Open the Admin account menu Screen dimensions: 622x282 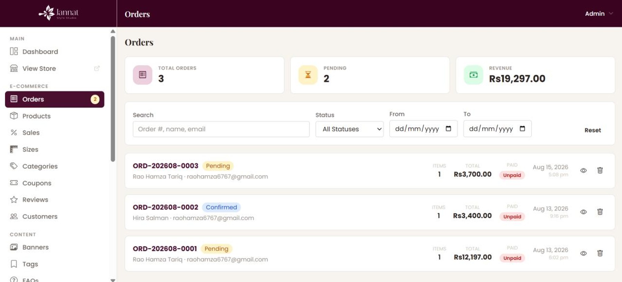599,13
